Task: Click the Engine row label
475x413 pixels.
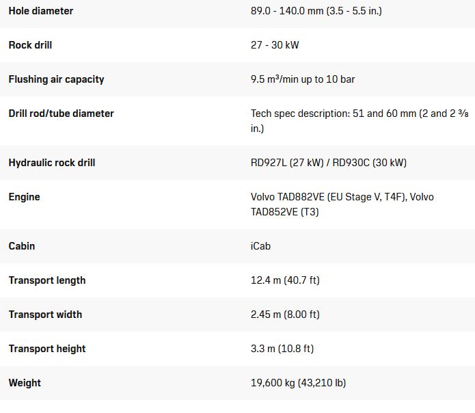Action: [x=24, y=197]
